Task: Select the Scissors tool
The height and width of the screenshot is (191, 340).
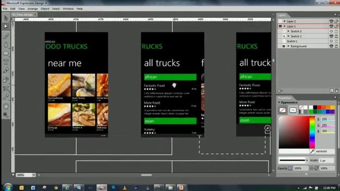Action: click(x=6, y=89)
